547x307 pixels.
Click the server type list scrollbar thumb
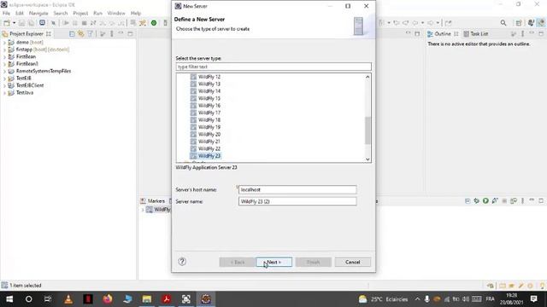pyautogui.click(x=368, y=130)
